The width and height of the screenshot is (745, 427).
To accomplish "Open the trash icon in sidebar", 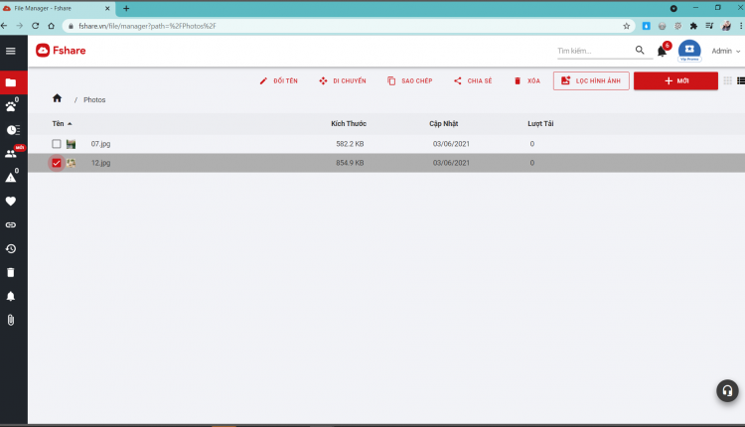I will 11,272.
